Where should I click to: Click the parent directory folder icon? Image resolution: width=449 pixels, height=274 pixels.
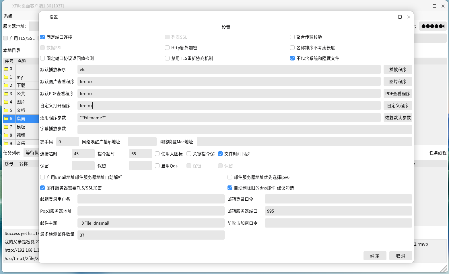[x=6, y=68]
